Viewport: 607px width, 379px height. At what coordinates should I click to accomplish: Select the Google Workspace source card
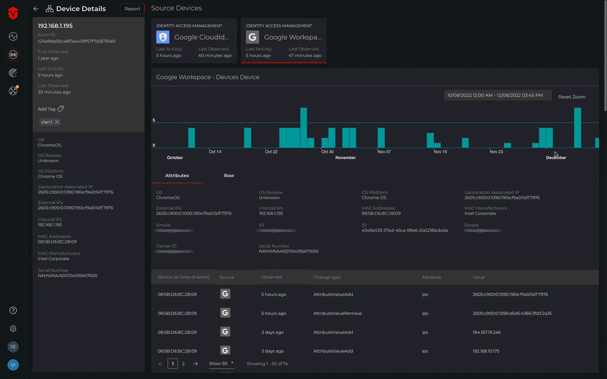click(x=284, y=40)
